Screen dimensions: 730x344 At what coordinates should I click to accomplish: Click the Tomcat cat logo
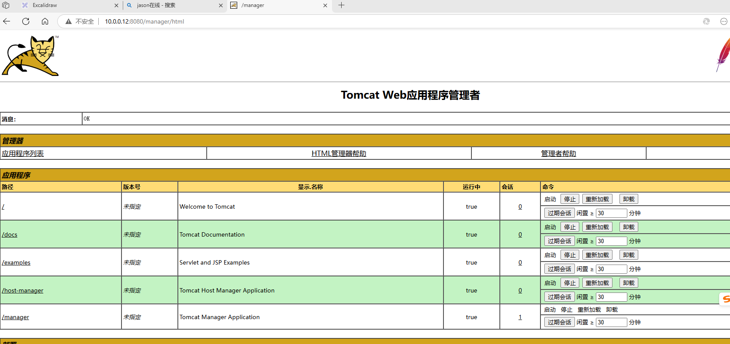[x=31, y=56]
